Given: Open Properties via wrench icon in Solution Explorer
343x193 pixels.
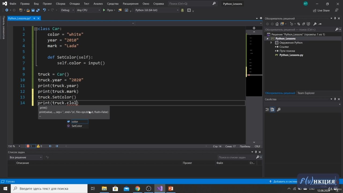Looking at the screenshot, I should 315,24.
